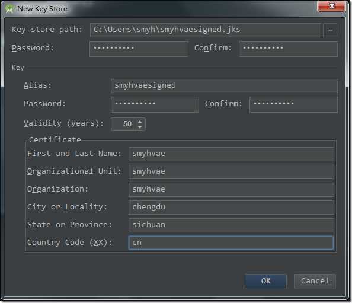Select the Alias text field
The width and height of the screenshot is (352, 303).
[x=224, y=85]
